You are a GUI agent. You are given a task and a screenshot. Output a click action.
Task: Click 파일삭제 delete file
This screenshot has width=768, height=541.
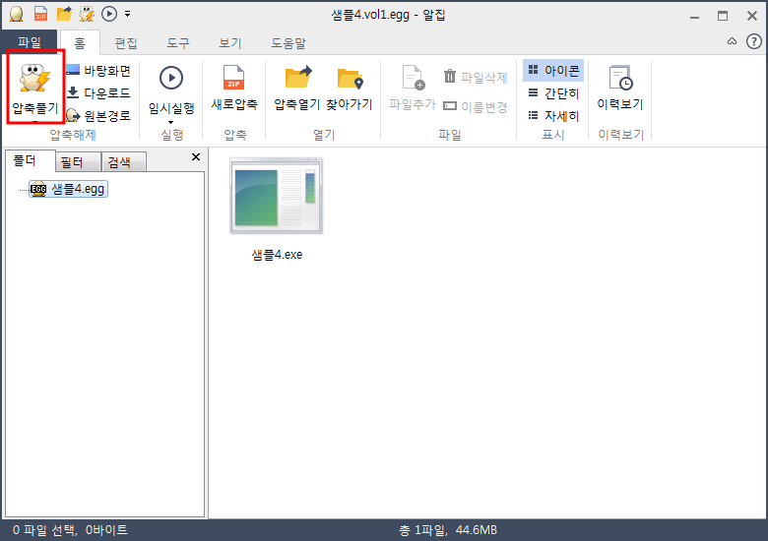coord(476,77)
